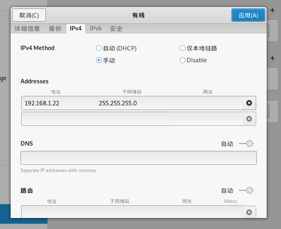Click the route 地址 input field
The image size is (281, 229).
[x=52, y=212]
